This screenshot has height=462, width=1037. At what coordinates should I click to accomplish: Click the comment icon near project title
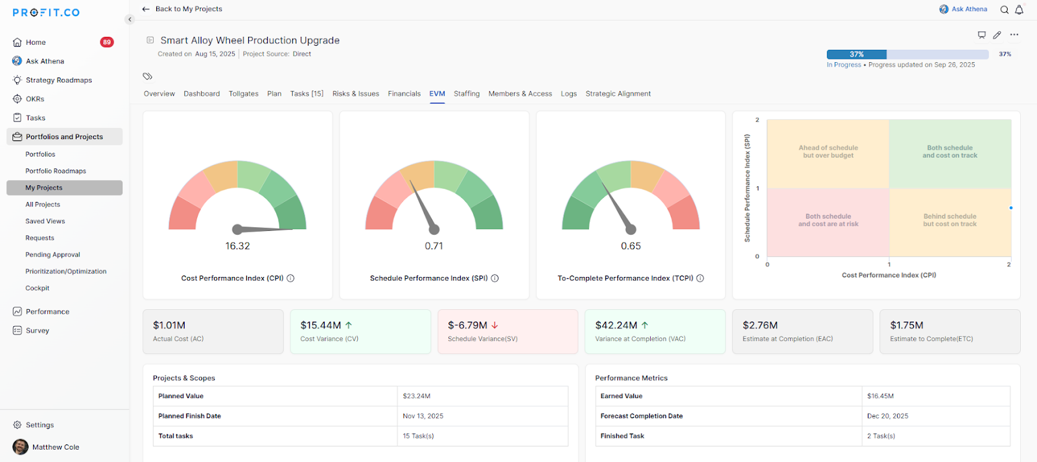(x=981, y=35)
